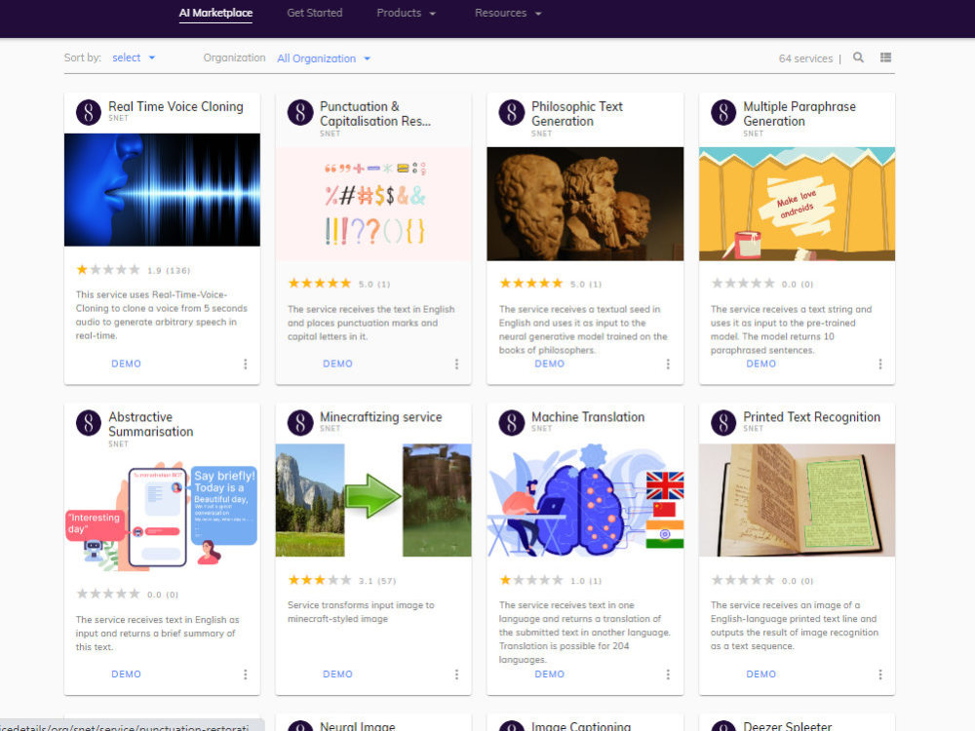Click SNET logo on Abstractive Summarisation card
The image size is (975, 731).
point(89,423)
